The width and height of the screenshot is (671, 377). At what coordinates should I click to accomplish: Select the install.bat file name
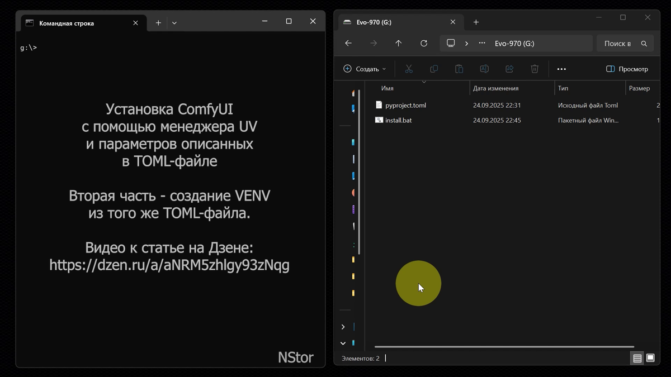click(398, 120)
